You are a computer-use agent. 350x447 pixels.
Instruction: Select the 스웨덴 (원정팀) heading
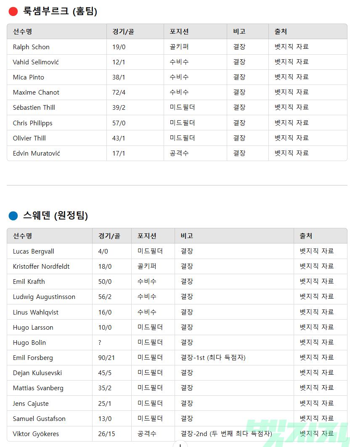56,216
